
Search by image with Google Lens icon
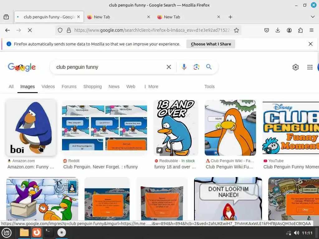click(x=196, y=67)
